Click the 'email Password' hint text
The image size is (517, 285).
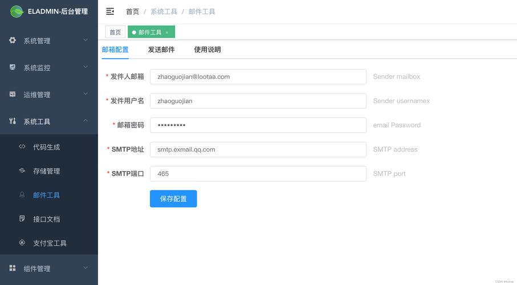click(x=397, y=125)
